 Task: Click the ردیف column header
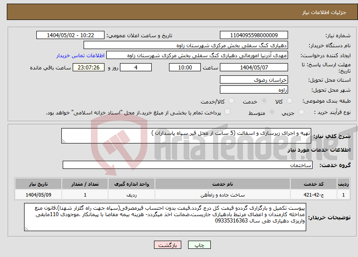tap(343, 184)
